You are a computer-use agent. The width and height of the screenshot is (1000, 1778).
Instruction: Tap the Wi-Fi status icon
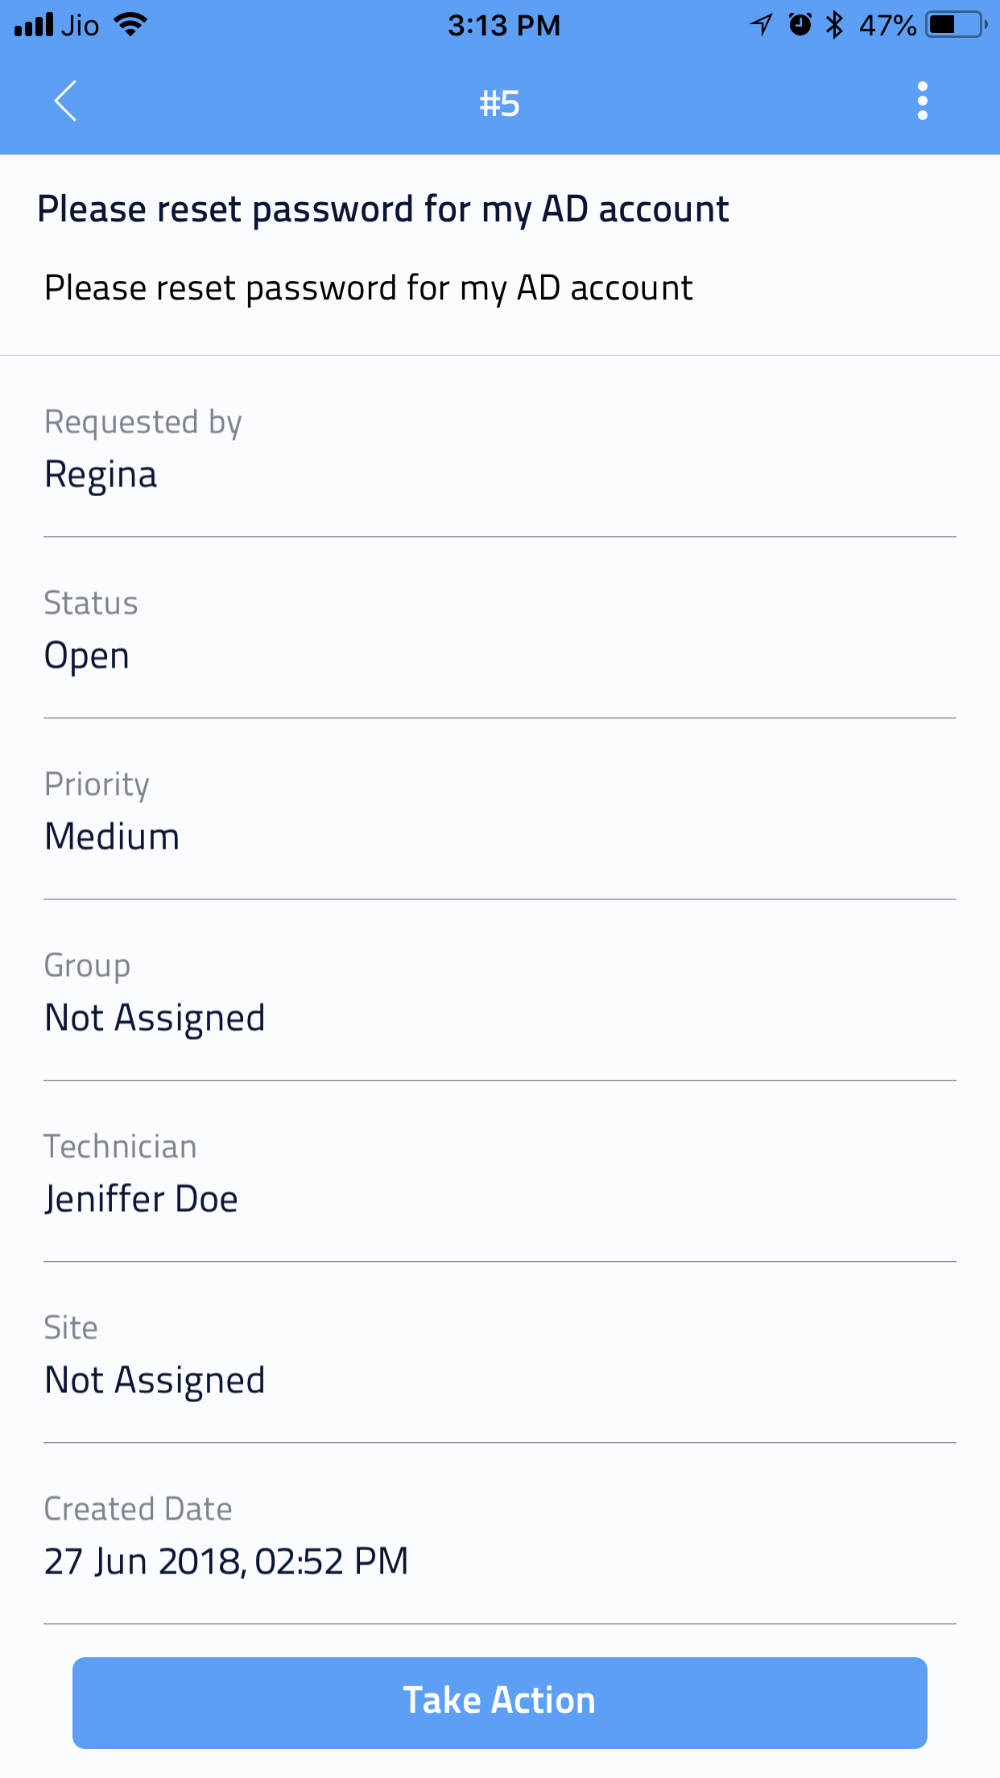pyautogui.click(x=130, y=24)
